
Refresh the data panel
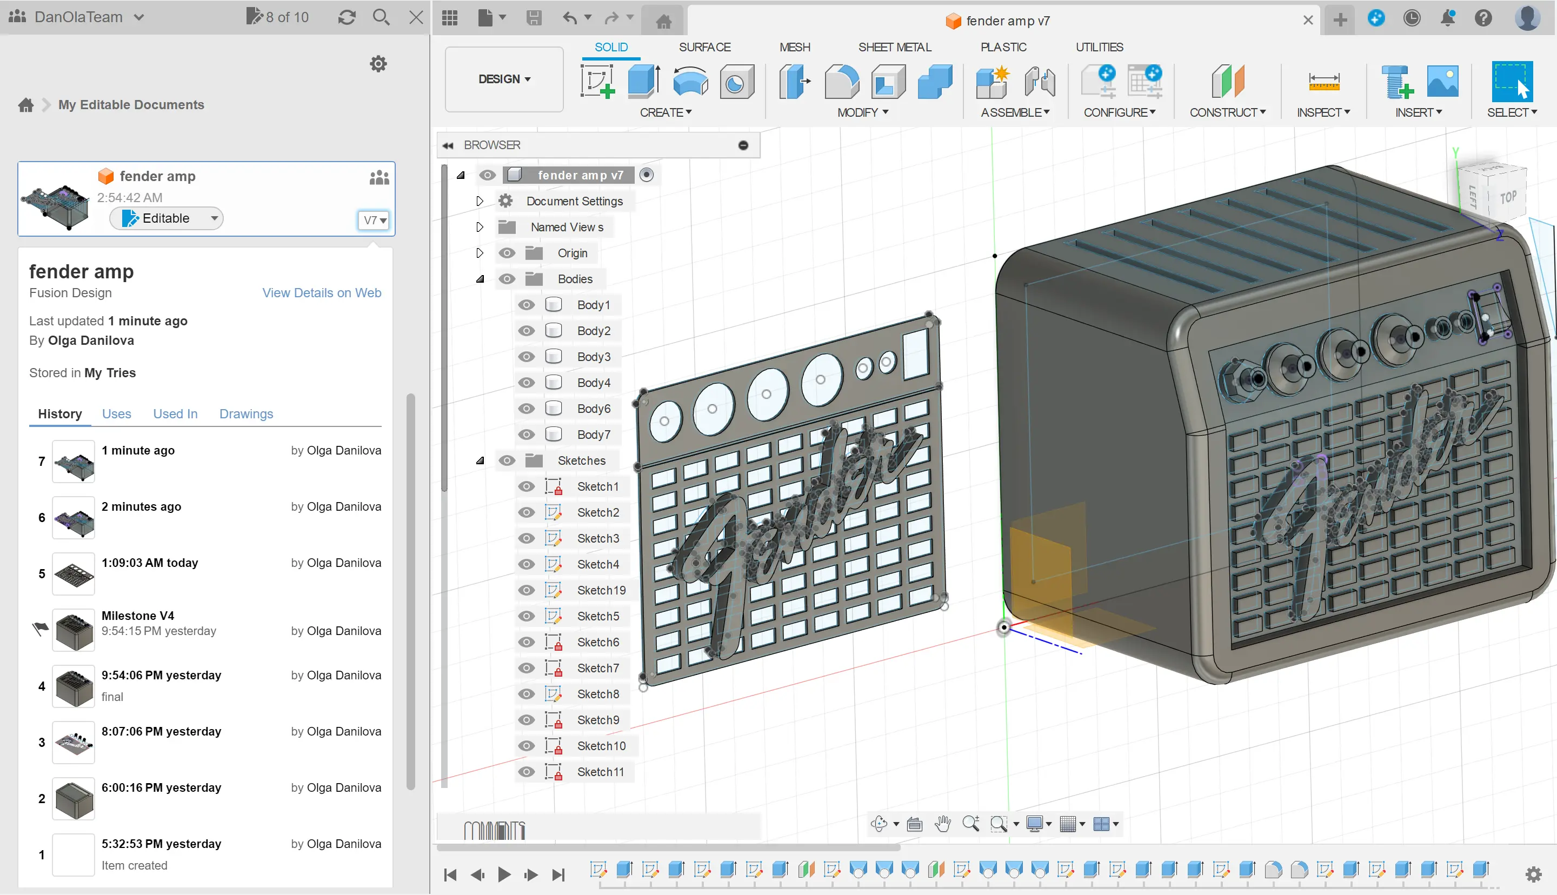tap(347, 17)
